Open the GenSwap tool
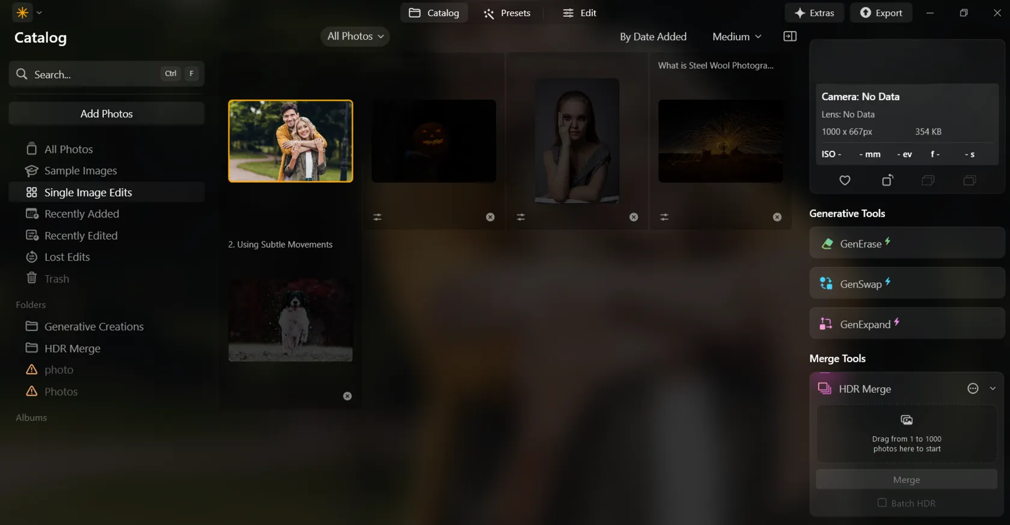1010x525 pixels. [x=907, y=284]
